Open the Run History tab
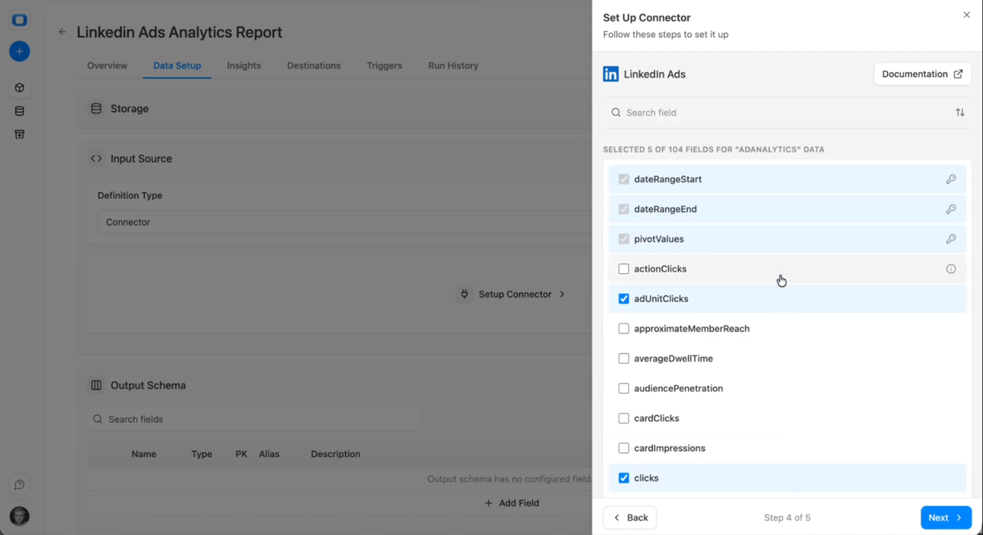The height and width of the screenshot is (535, 983). pos(453,65)
